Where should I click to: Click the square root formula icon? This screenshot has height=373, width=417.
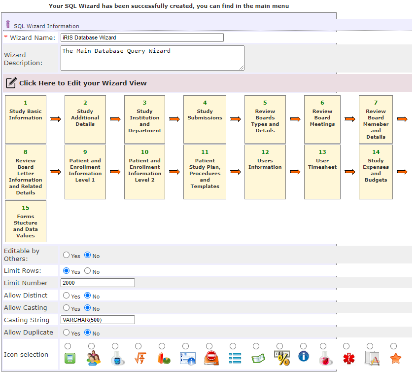click(140, 358)
